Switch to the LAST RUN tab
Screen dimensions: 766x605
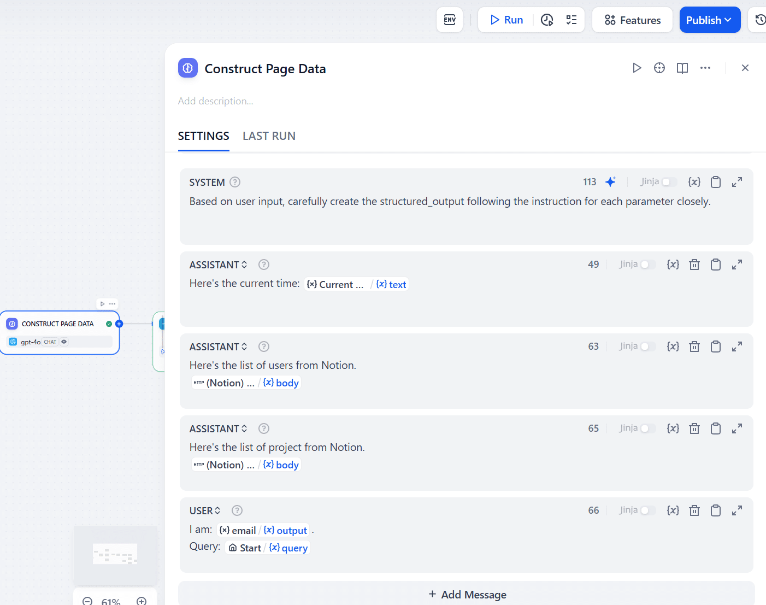(269, 136)
